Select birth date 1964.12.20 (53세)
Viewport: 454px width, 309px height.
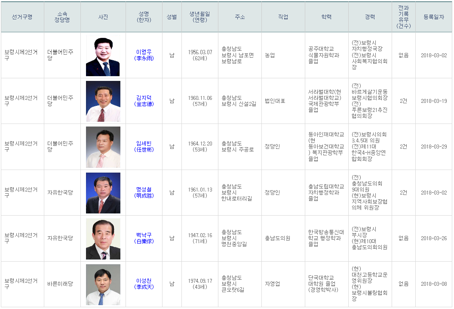coord(200,146)
